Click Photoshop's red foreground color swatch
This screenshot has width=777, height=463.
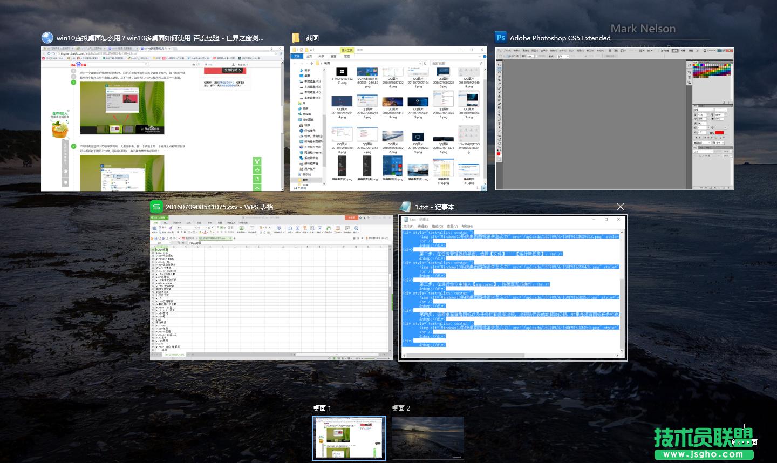tap(499, 154)
